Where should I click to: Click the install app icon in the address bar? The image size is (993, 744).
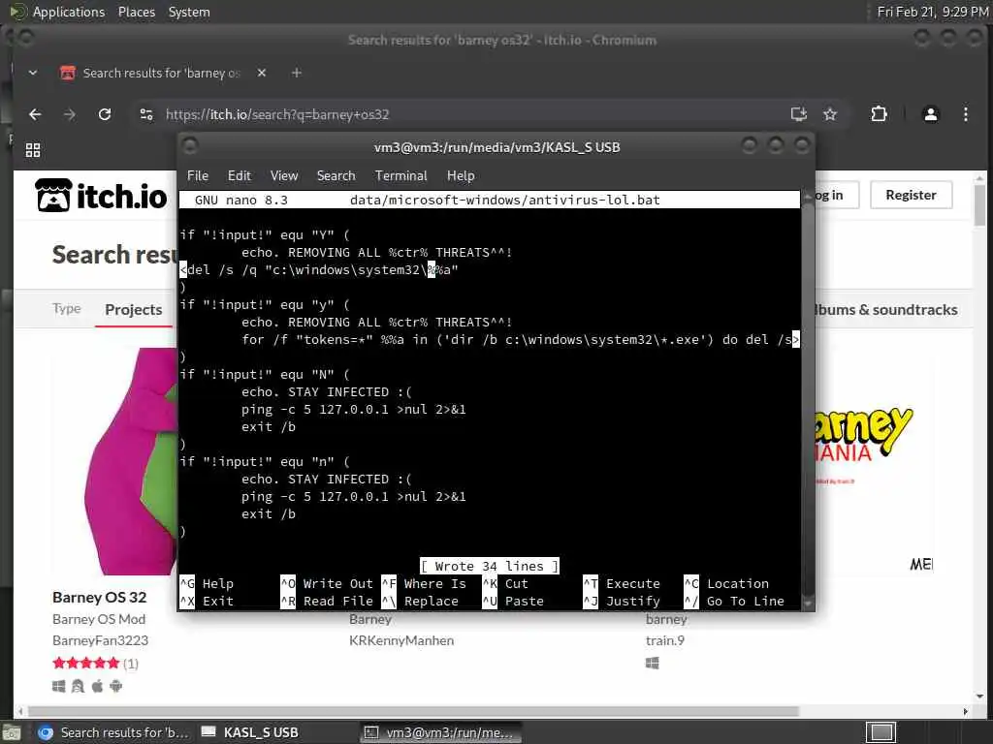coord(799,114)
